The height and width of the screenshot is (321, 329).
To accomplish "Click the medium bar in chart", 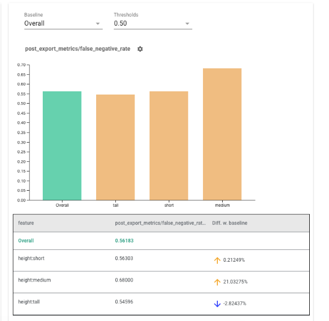I will pyautogui.click(x=222, y=134).
